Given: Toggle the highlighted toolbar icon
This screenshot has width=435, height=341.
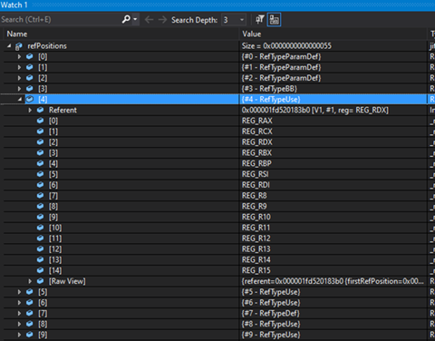Looking at the screenshot, I should tap(275, 20).
